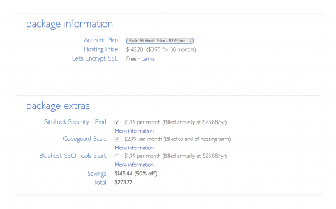Open the Account Plan dropdown
This screenshot has width=336, height=209.
pyautogui.click(x=160, y=40)
